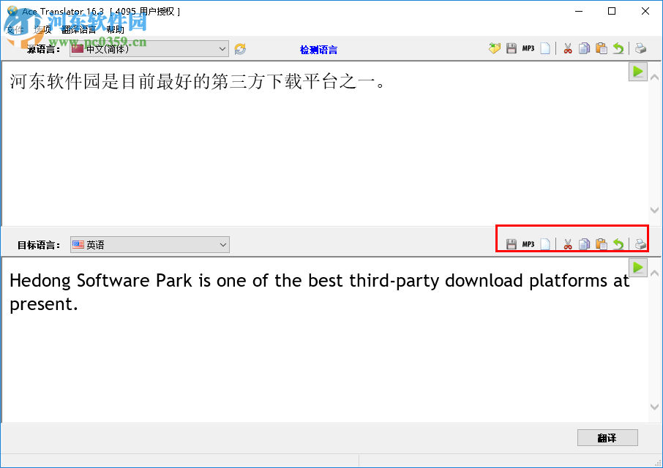
Task: Undo changes with the green undo arrow
Action: pyautogui.click(x=618, y=48)
